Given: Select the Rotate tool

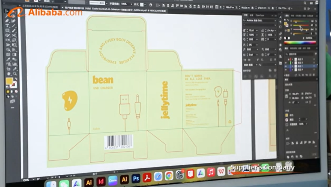Looking at the screenshot, I should (7, 40).
